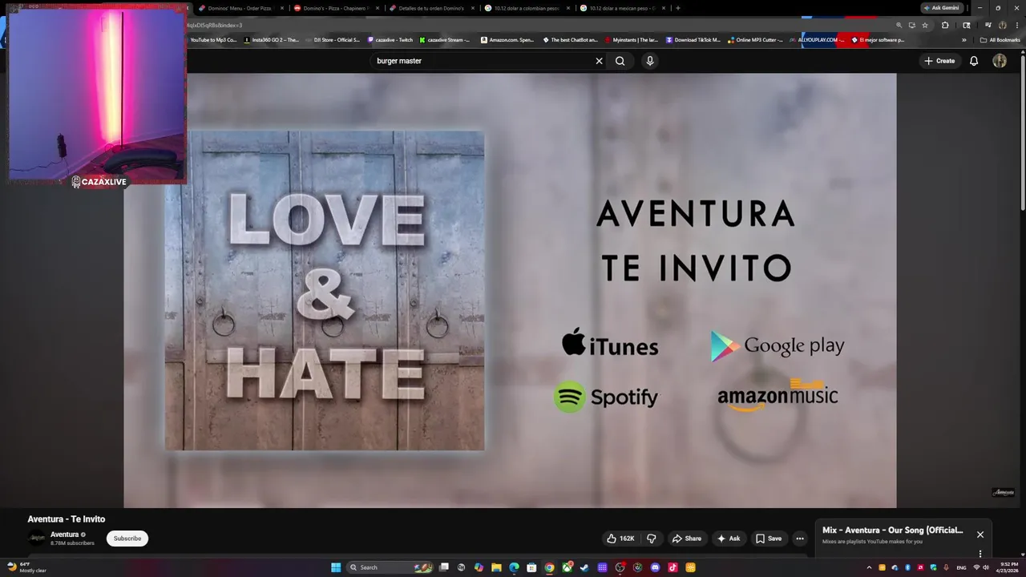The width and height of the screenshot is (1026, 577).
Task: Open El mejor software p... bookmark
Action: point(878,40)
